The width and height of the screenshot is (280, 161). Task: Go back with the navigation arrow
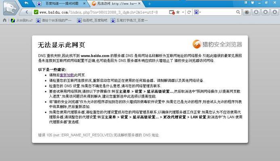click(27, 12)
